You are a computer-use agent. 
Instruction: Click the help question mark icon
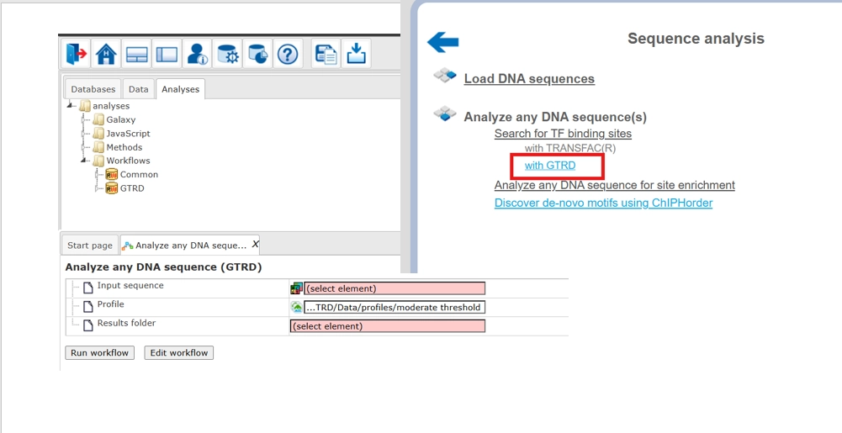(x=288, y=54)
